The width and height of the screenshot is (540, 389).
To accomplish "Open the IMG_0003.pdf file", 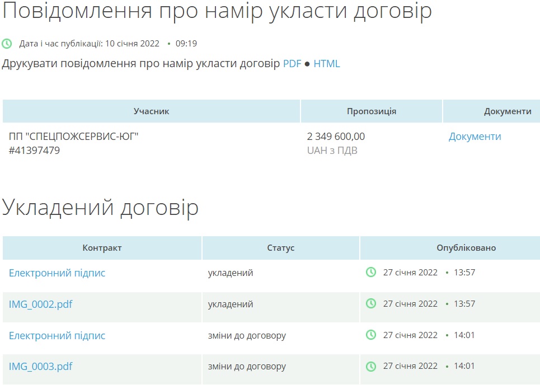I will coord(40,367).
